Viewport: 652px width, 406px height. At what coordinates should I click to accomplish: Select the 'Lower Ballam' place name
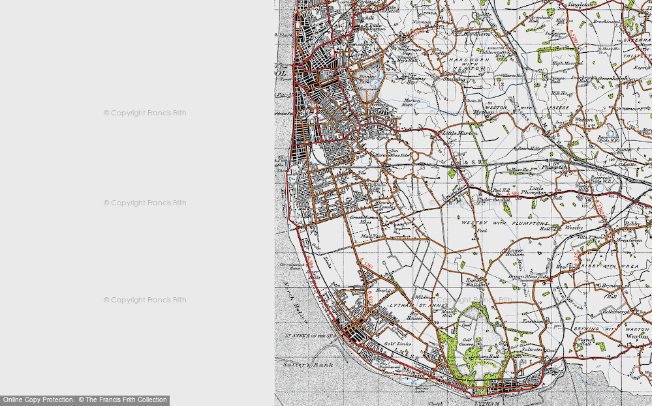point(515,252)
